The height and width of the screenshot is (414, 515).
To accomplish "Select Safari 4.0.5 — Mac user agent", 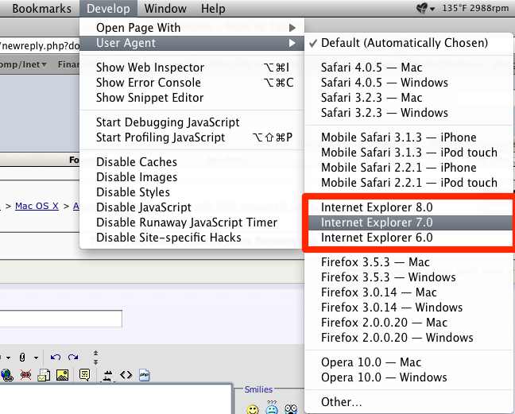I will (x=409, y=68).
